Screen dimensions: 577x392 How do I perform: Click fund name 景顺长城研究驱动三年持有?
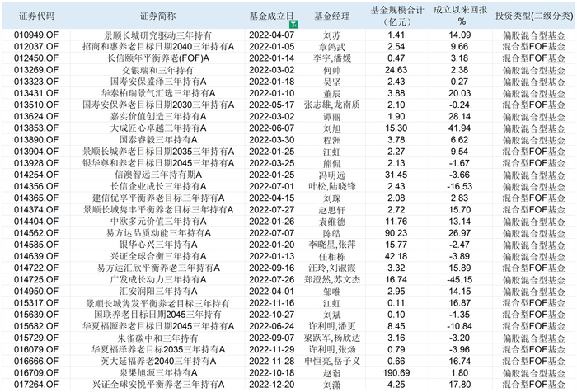(157, 35)
